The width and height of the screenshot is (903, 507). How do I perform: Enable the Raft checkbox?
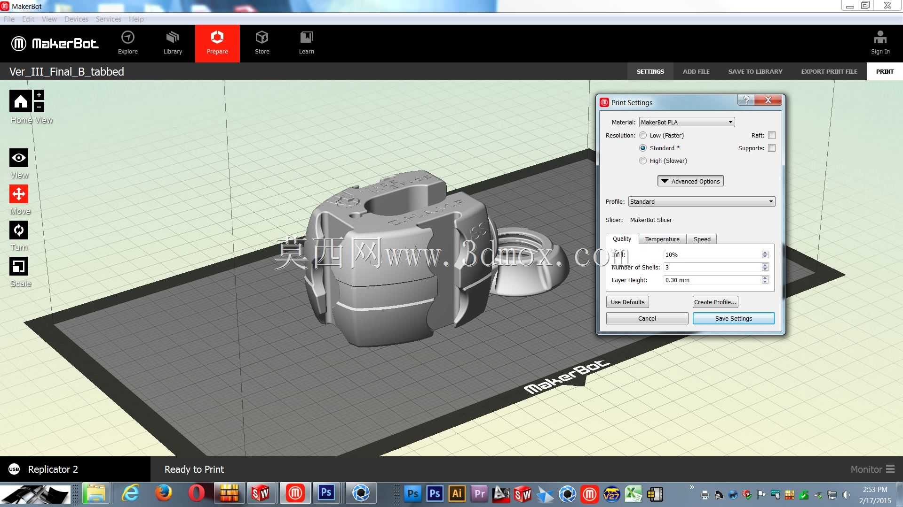click(x=771, y=135)
